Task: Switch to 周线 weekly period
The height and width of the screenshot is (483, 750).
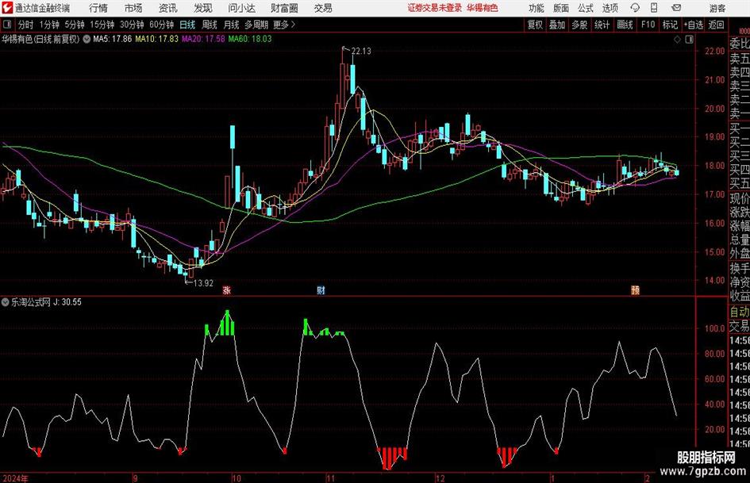Action: tap(210, 25)
